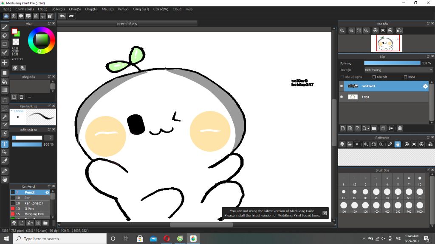Select the Bucket fill tool
Image resolution: width=435 pixels, height=244 pixels.
(x=5, y=81)
